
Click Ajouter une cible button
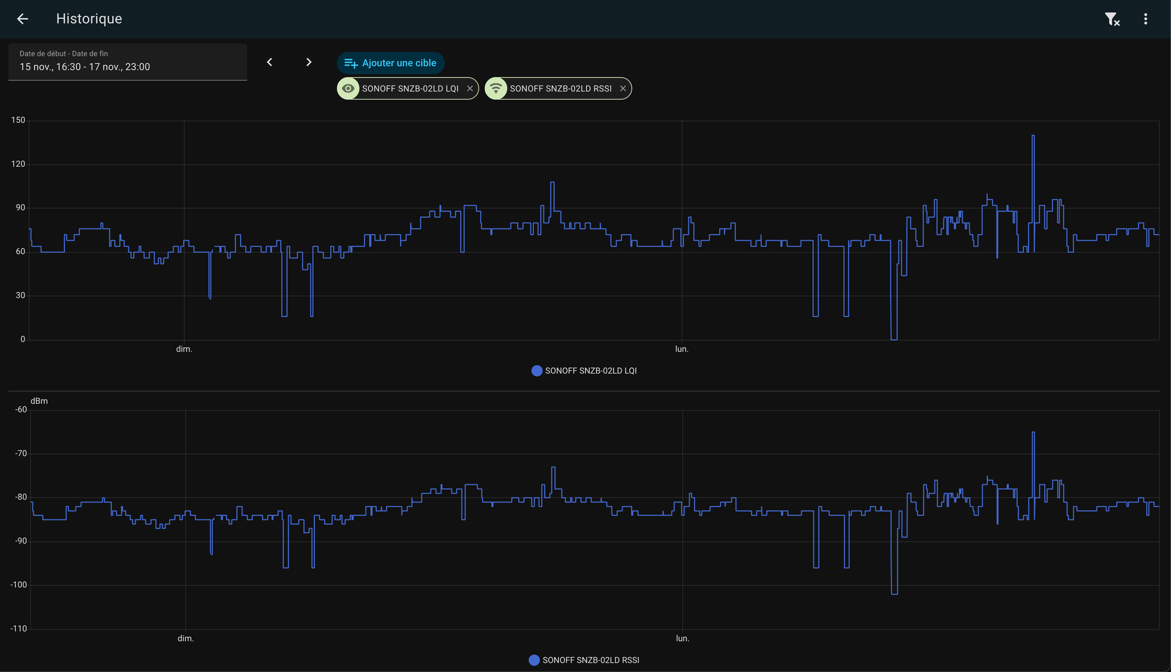pos(391,63)
